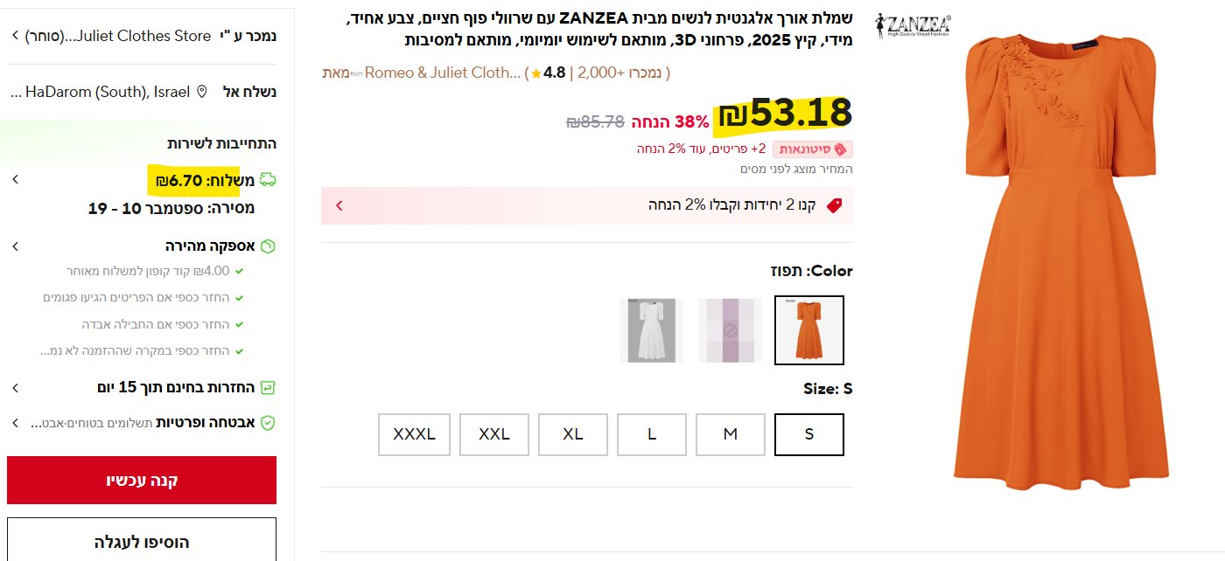This screenshot has width=1225, height=561.
Task: Expand the shipping cost details chevron
Action: 15,180
